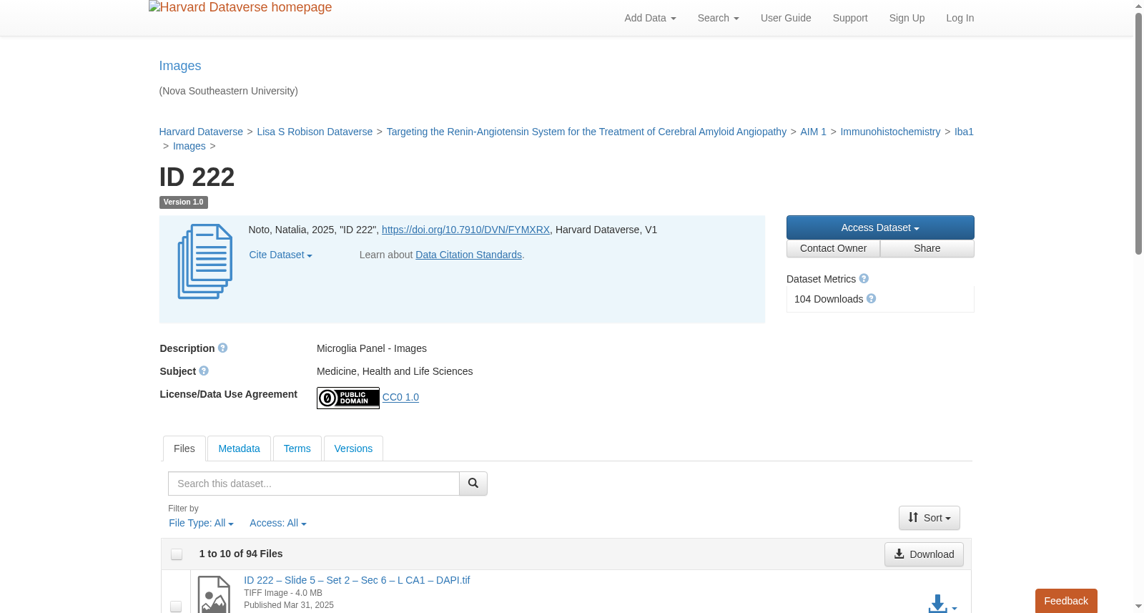Image resolution: width=1144 pixels, height=613 pixels.
Task: Open the Access filter dropdown
Action: pyautogui.click(x=278, y=524)
